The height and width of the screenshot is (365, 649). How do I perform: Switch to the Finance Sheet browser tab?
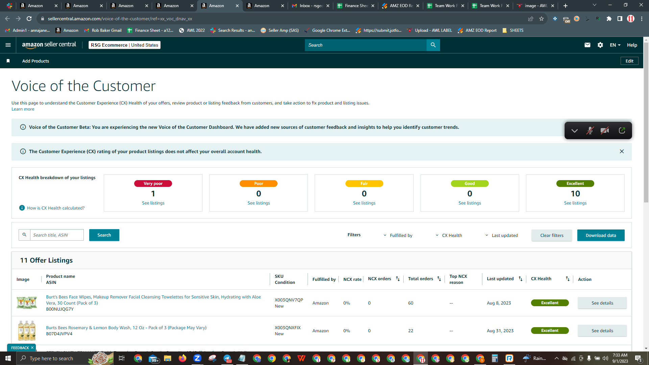[x=356, y=6]
